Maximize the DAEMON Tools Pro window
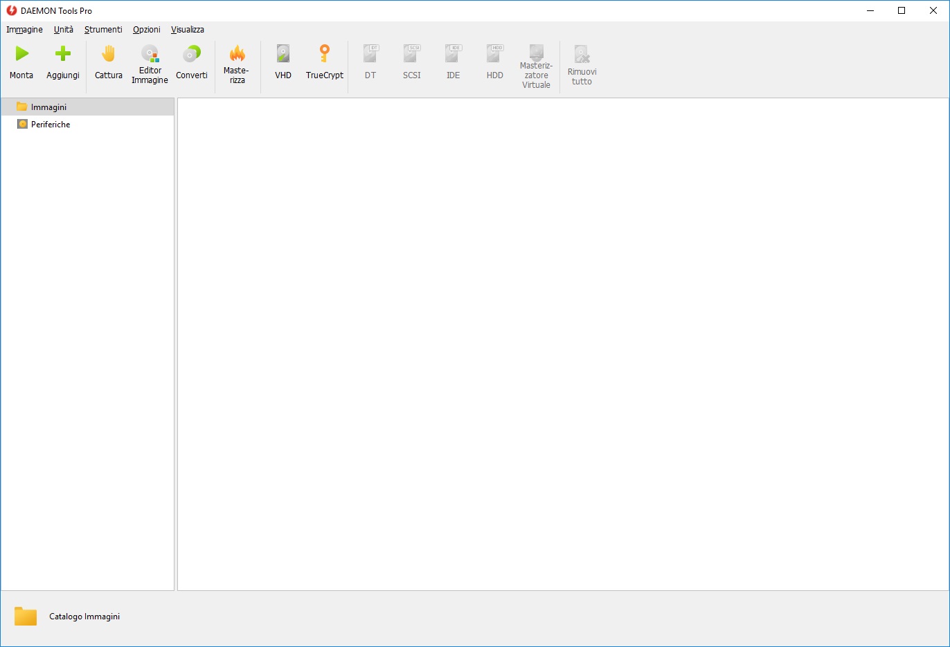Image resolution: width=950 pixels, height=647 pixels. [x=902, y=10]
